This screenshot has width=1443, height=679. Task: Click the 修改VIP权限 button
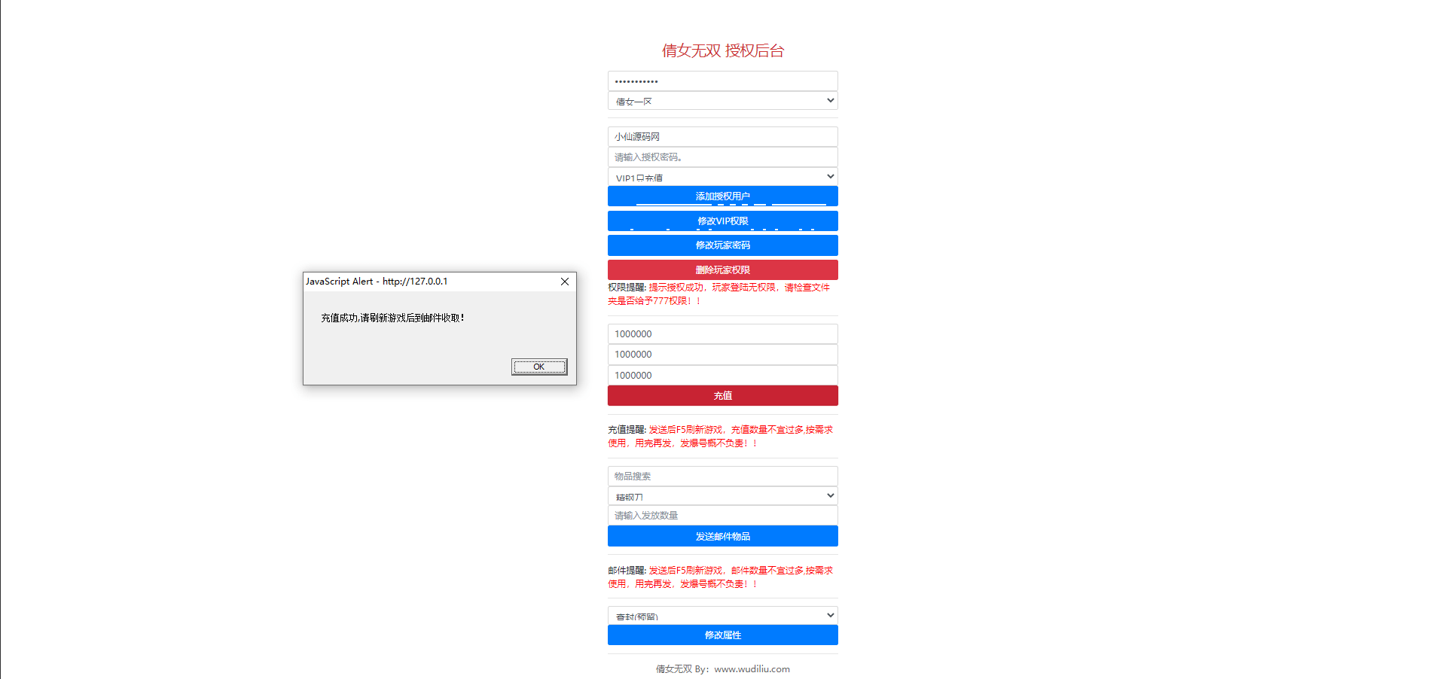(723, 221)
